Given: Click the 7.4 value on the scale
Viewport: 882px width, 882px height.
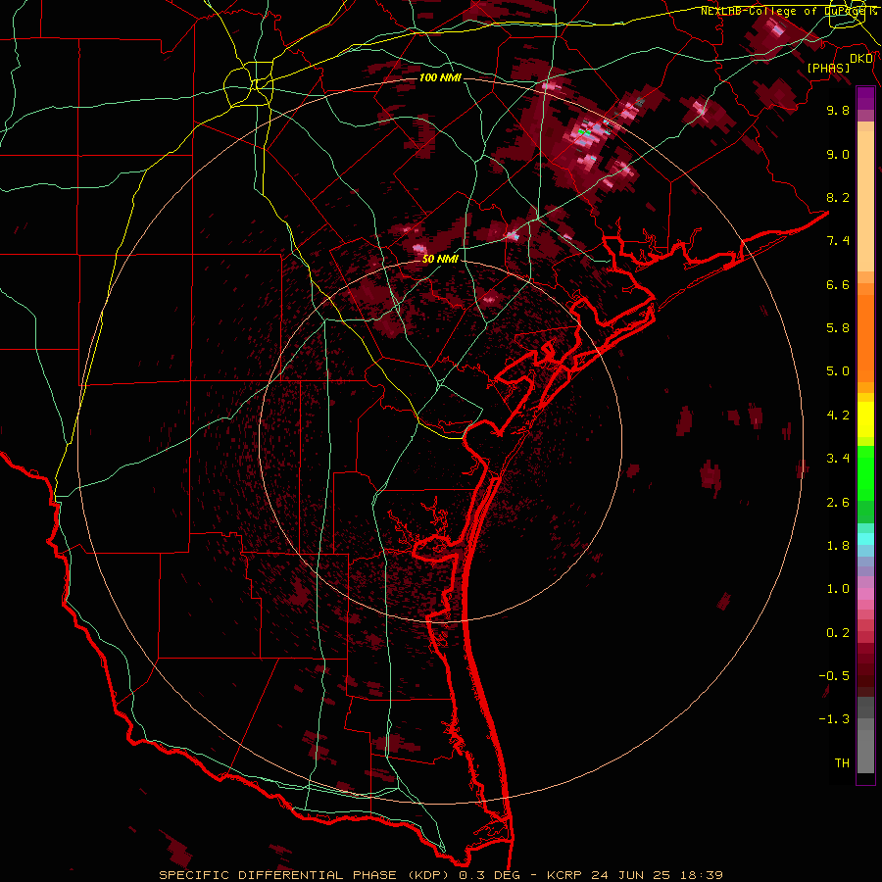Looking at the screenshot, I should point(838,241).
